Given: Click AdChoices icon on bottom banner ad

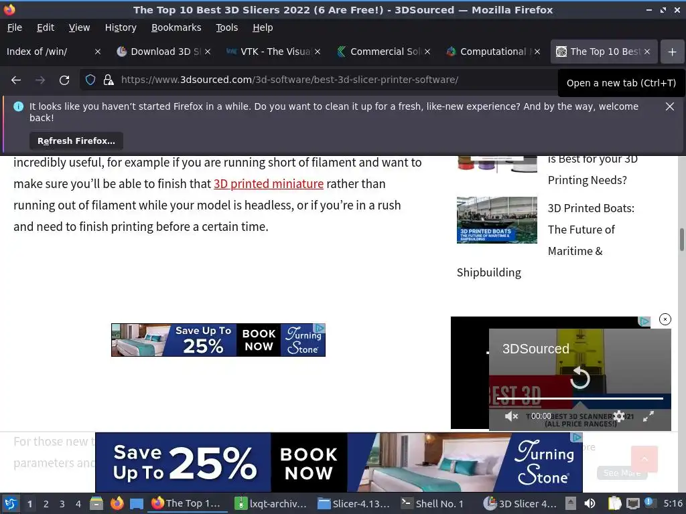Looking at the screenshot, I should (x=577, y=437).
